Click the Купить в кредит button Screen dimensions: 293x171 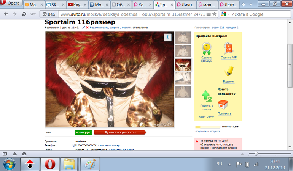pyautogui.click(x=120, y=132)
